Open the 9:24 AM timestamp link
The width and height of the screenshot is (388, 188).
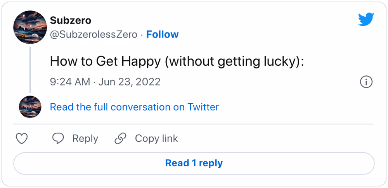[70, 82]
